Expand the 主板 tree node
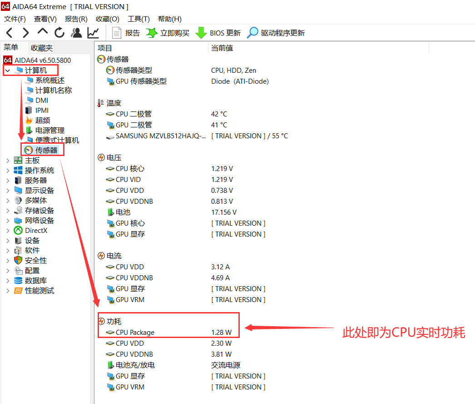 [7, 160]
